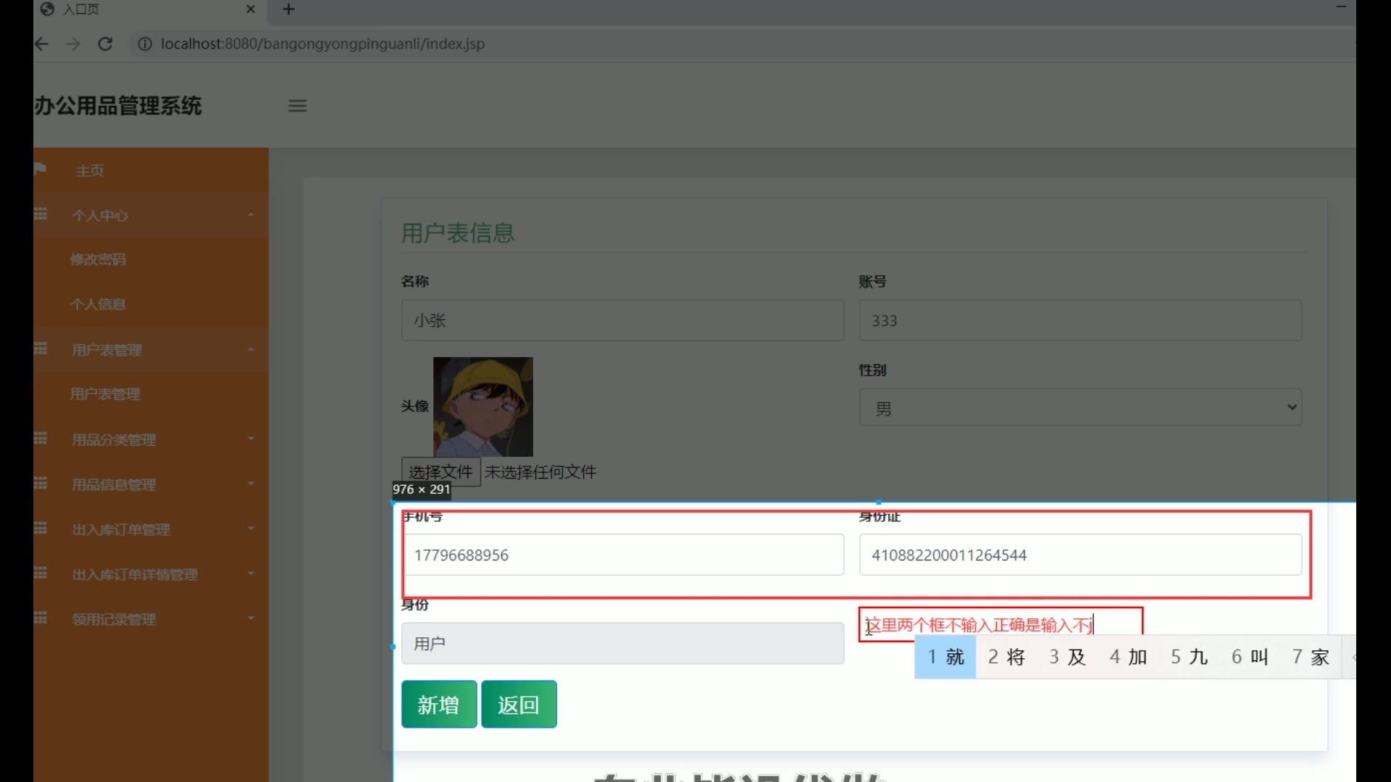1391x782 pixels.
Task: Select IME candidate 3 及
Action: tap(1067, 657)
